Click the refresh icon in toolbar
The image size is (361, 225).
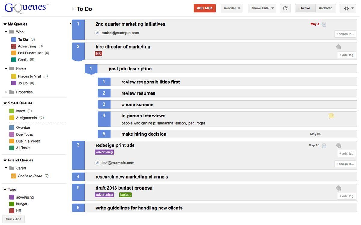coord(285,8)
